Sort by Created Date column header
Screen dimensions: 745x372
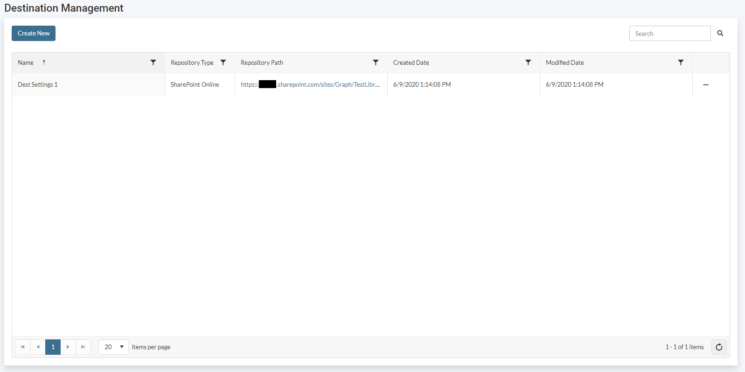coord(411,62)
